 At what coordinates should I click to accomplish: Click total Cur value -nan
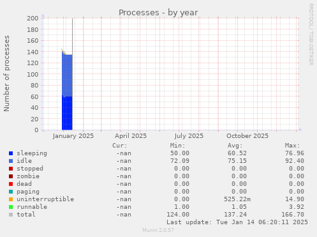(x=124, y=215)
